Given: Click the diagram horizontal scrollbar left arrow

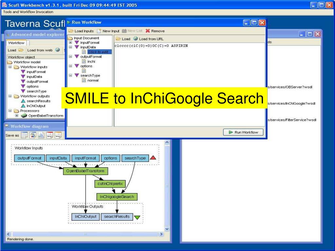Looking at the screenshot, I should click(x=8, y=234).
